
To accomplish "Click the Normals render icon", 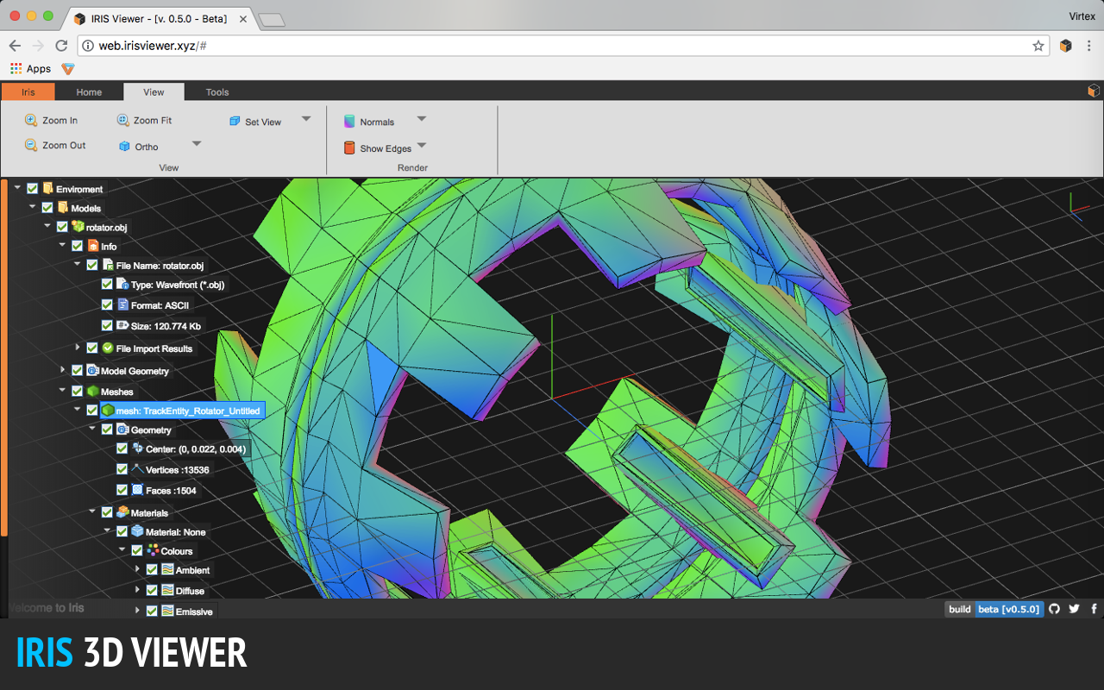I will 349,122.
